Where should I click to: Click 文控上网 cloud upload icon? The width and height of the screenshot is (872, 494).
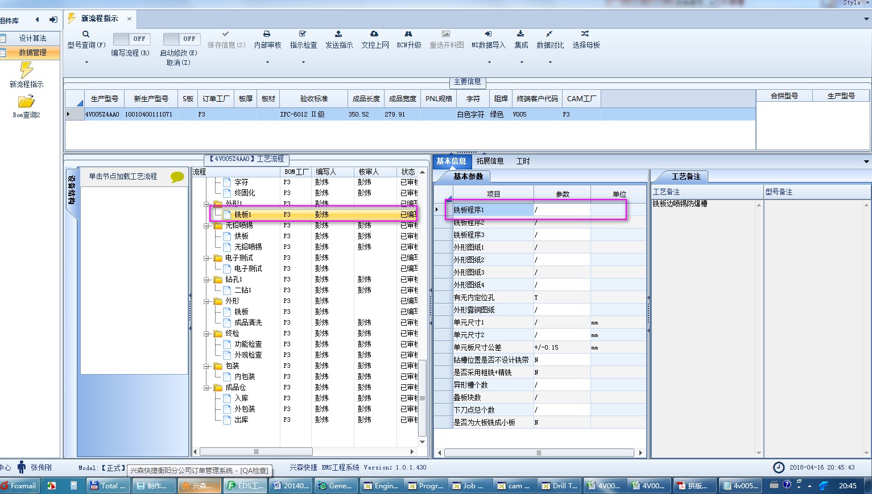coord(374,34)
